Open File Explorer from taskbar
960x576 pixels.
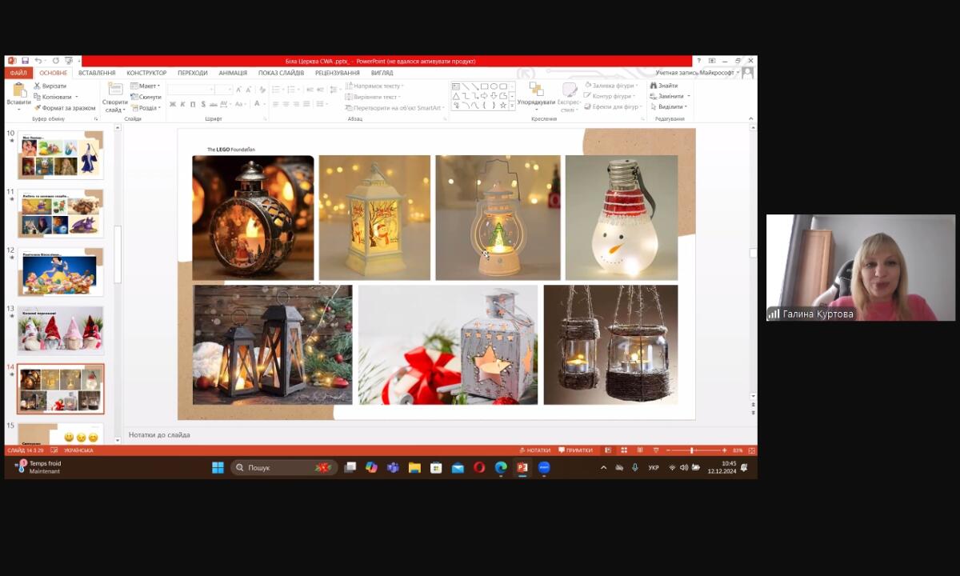414,467
